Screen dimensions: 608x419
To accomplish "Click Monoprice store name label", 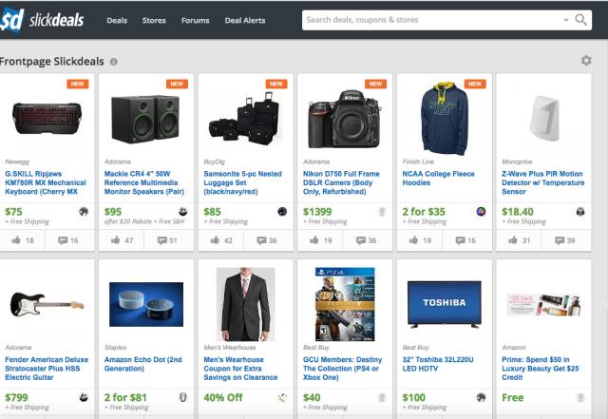I will [x=517, y=162].
